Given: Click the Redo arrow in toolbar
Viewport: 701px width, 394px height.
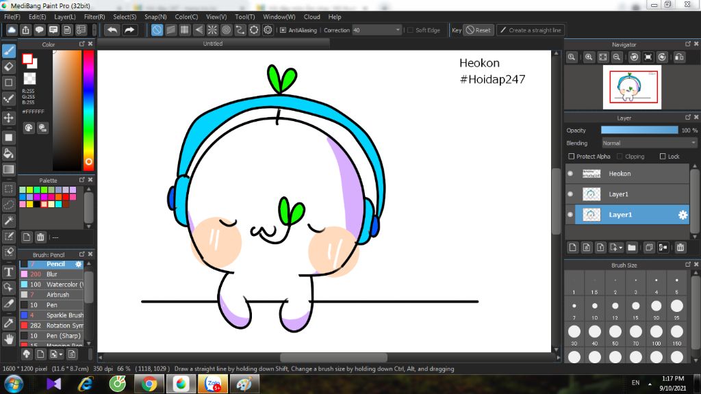Looking at the screenshot, I should (x=129, y=30).
